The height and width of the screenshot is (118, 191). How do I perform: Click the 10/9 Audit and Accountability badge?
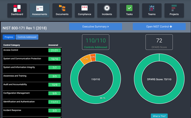(54, 85)
